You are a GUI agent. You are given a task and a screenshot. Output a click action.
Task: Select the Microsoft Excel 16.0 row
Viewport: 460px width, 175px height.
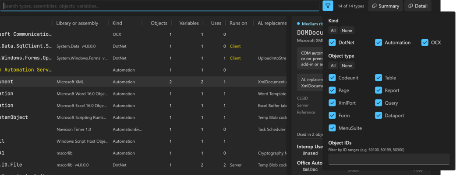143,106
